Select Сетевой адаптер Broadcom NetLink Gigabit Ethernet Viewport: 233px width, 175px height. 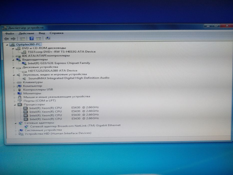point(75,126)
